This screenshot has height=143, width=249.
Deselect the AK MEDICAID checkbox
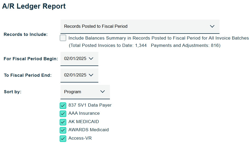pyautogui.click(x=63, y=122)
